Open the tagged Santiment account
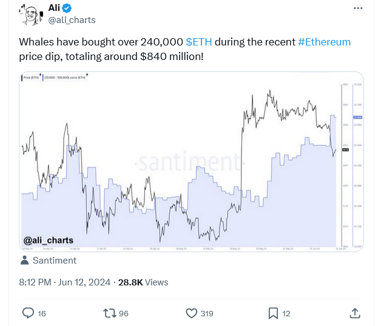Screen dimensions: 381x326 tap(55, 261)
